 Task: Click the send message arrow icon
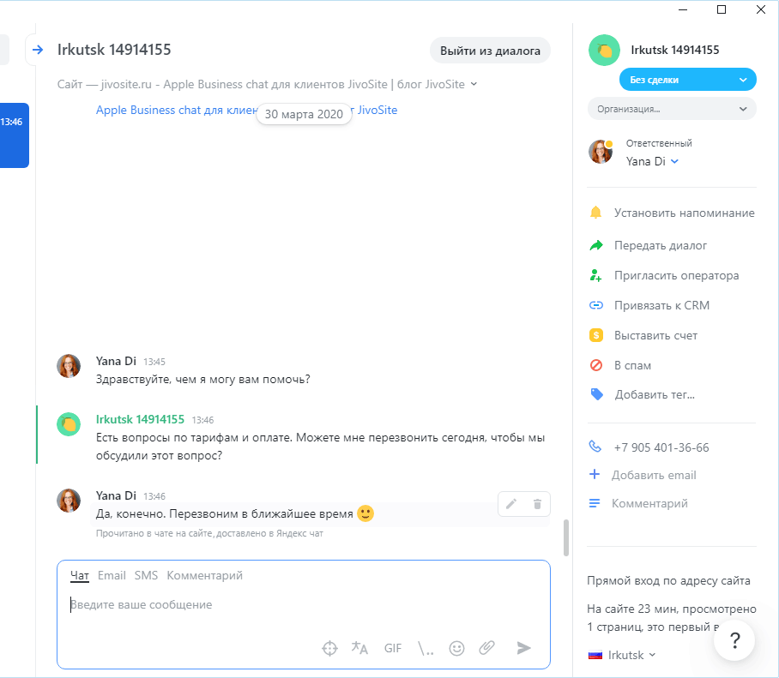(x=523, y=648)
